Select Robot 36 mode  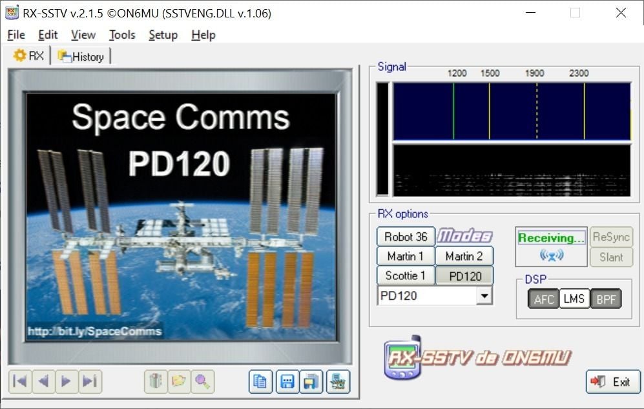tap(406, 237)
